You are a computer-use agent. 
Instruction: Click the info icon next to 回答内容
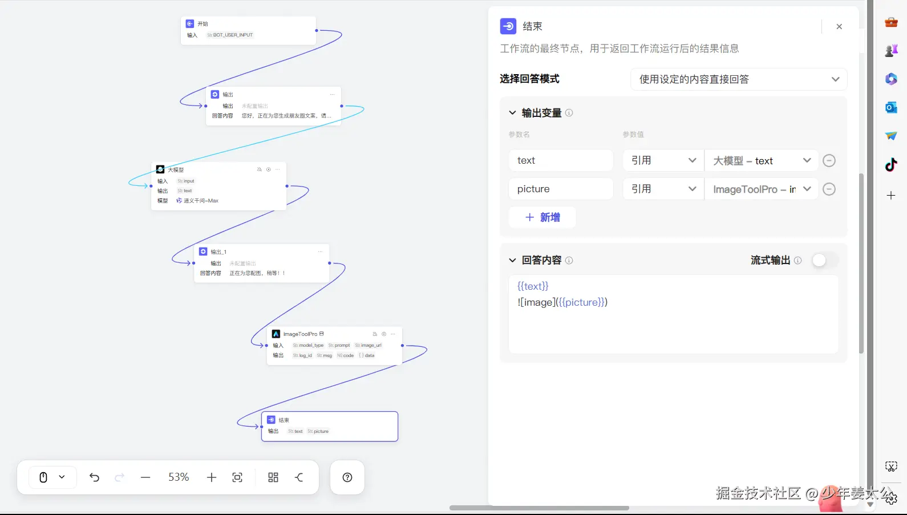569,260
